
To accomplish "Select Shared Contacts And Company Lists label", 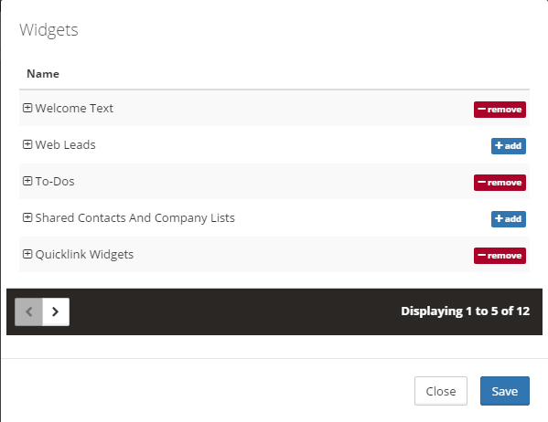I will 134,217.
